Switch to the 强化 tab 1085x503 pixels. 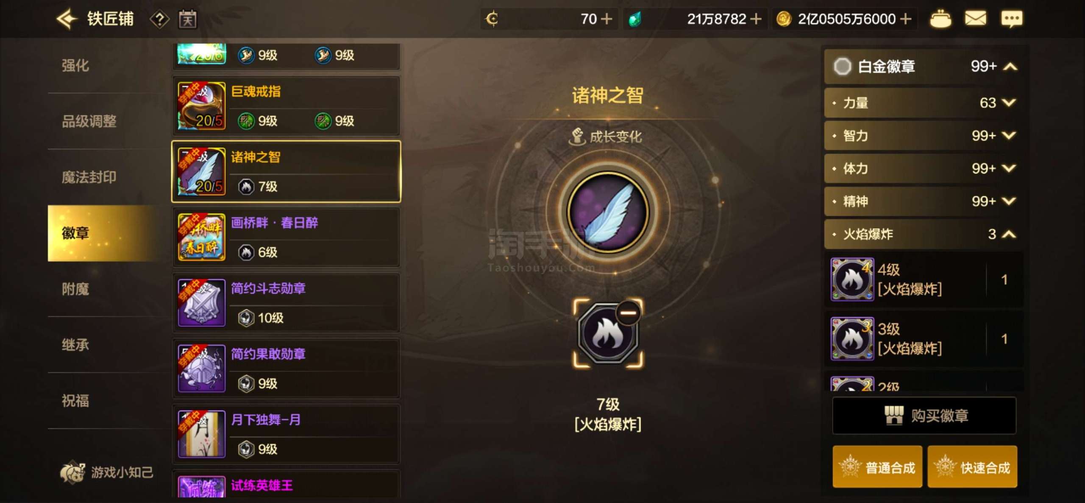pos(75,66)
